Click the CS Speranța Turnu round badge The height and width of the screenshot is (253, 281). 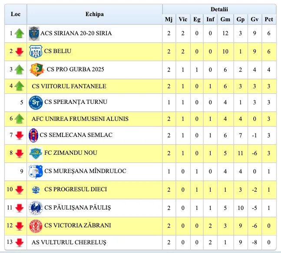tap(35, 103)
